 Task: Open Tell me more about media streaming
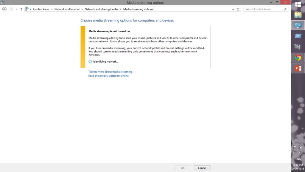[x=110, y=72]
